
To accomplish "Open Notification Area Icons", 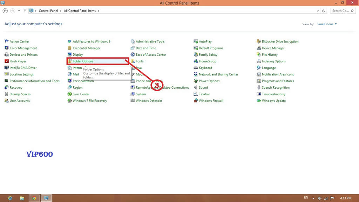I will pos(278,74).
